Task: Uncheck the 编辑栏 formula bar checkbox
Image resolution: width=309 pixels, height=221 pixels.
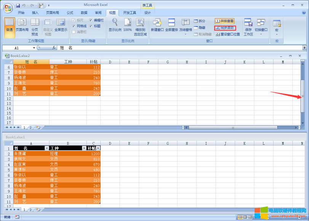Action: 91,20
